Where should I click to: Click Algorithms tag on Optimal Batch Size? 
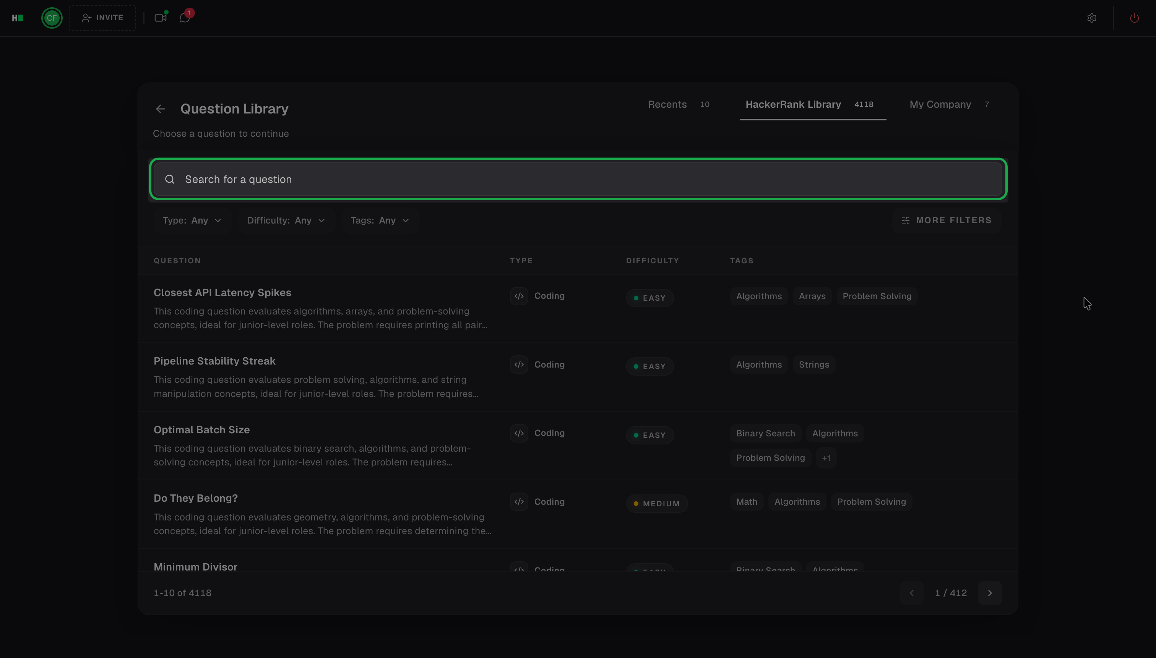[x=835, y=433]
